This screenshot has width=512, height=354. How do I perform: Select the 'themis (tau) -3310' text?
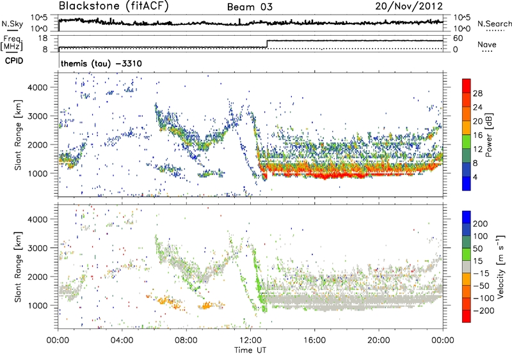(101, 63)
